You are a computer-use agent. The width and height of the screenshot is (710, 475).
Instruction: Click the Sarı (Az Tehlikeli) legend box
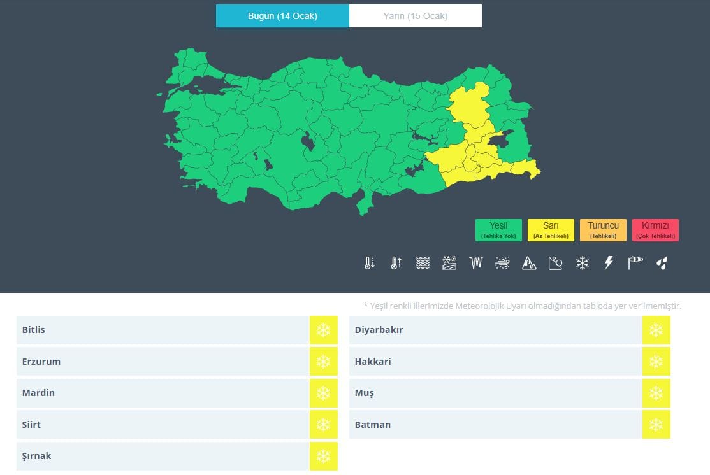pos(551,230)
